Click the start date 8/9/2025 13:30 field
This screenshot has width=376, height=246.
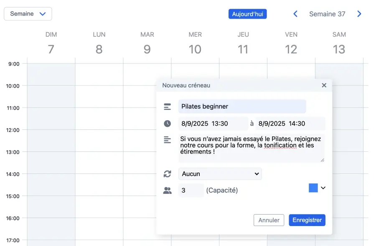(x=213, y=123)
